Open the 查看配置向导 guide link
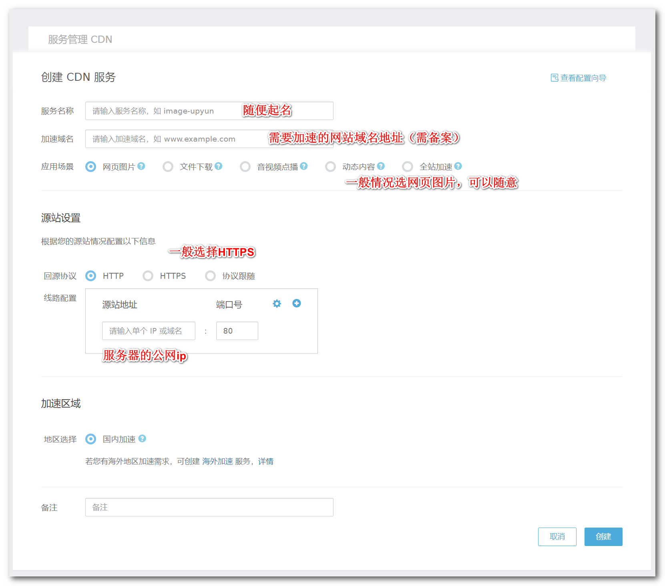 click(579, 78)
